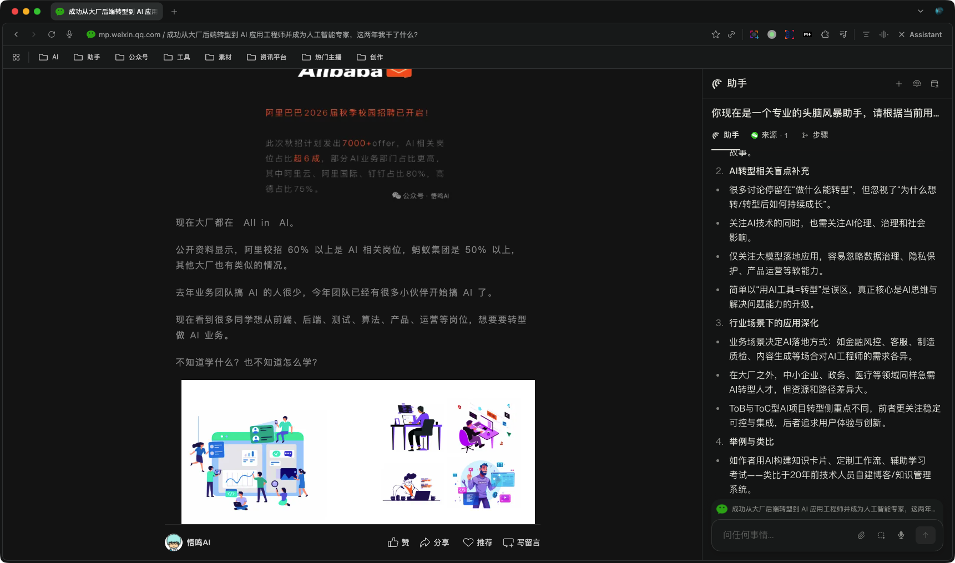Image resolution: width=955 pixels, height=563 pixels.
Task: Start a new chat in the 助手 panel
Action: 899,84
